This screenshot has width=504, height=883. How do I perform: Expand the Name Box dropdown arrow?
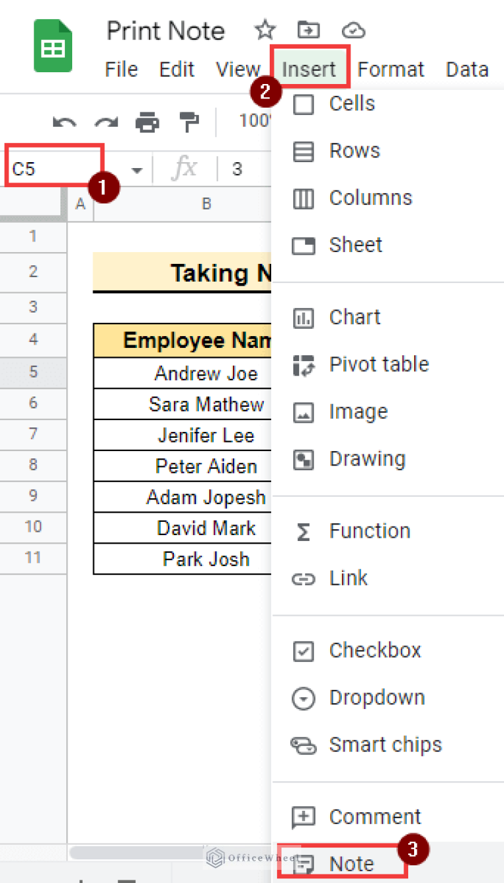tap(137, 171)
